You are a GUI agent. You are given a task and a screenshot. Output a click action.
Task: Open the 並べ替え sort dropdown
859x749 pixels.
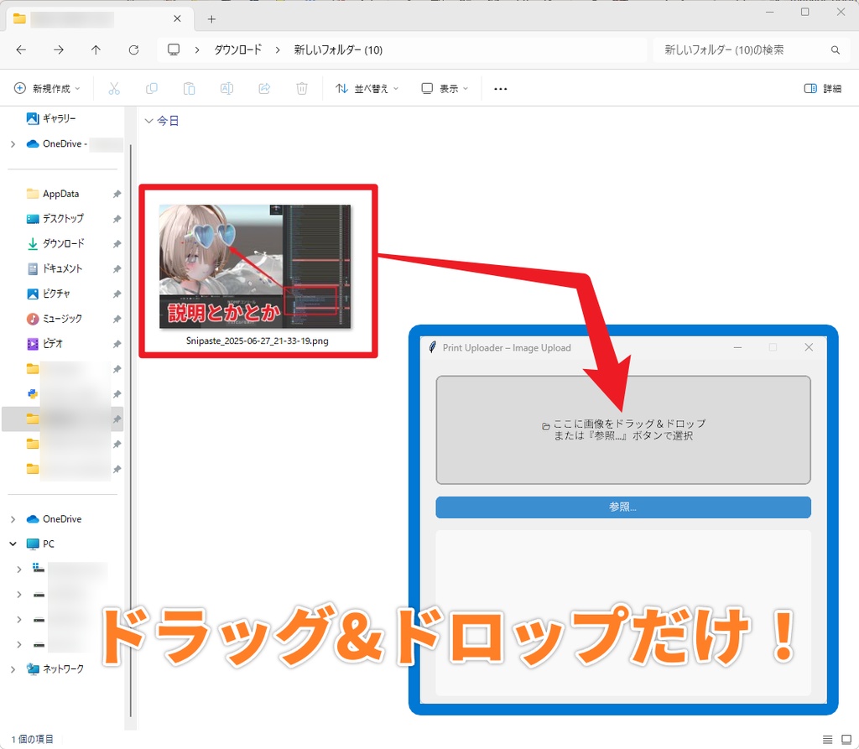(367, 88)
